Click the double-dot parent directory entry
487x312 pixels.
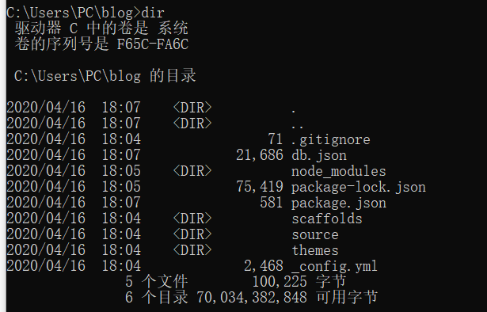(298, 126)
